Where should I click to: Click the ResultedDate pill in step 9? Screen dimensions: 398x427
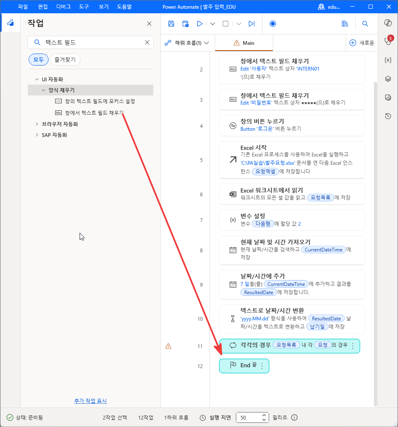click(x=258, y=293)
